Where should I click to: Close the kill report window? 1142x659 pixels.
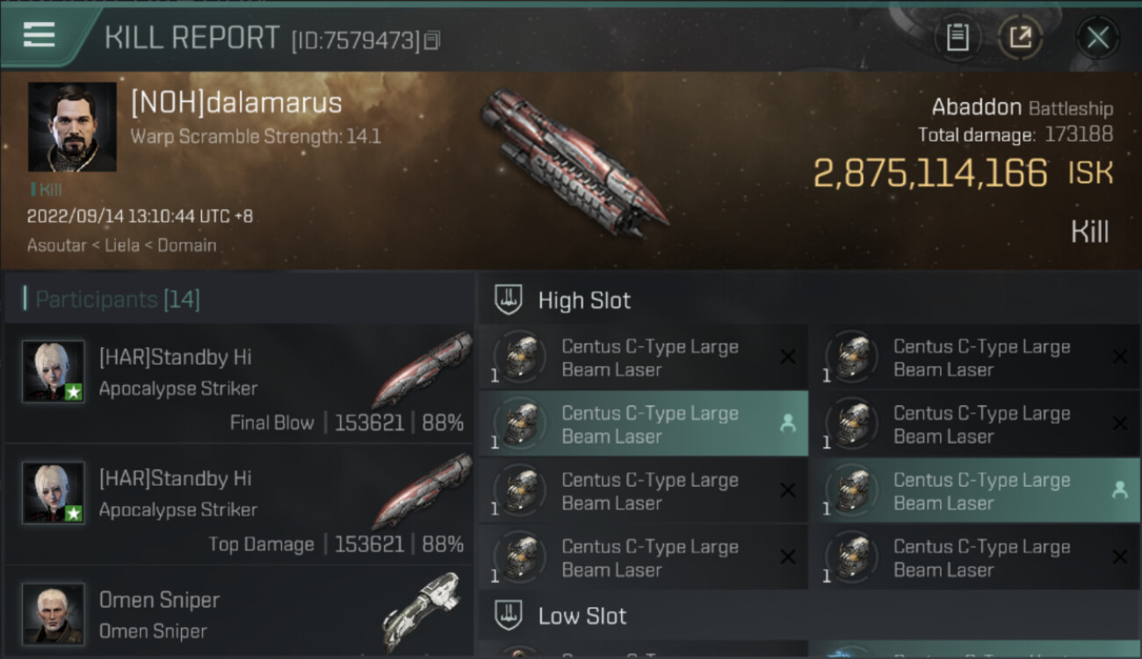tap(1097, 38)
